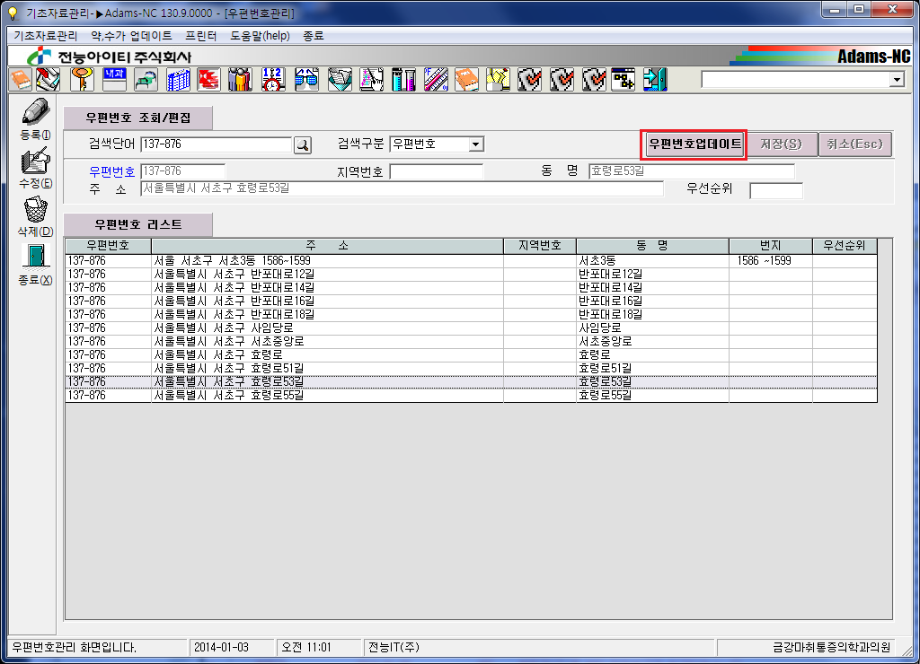The width and height of the screenshot is (920, 664).
Task: Select row 서울특별시 서초구 반포대로16길
Action: point(471,301)
